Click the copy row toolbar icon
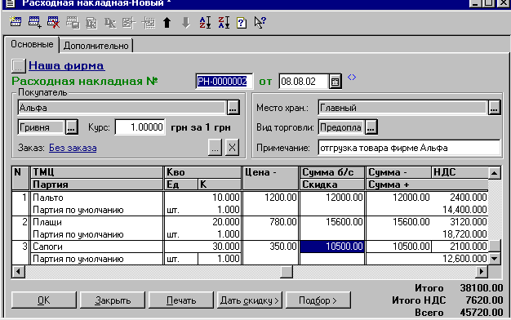The image size is (511, 320). (x=73, y=23)
